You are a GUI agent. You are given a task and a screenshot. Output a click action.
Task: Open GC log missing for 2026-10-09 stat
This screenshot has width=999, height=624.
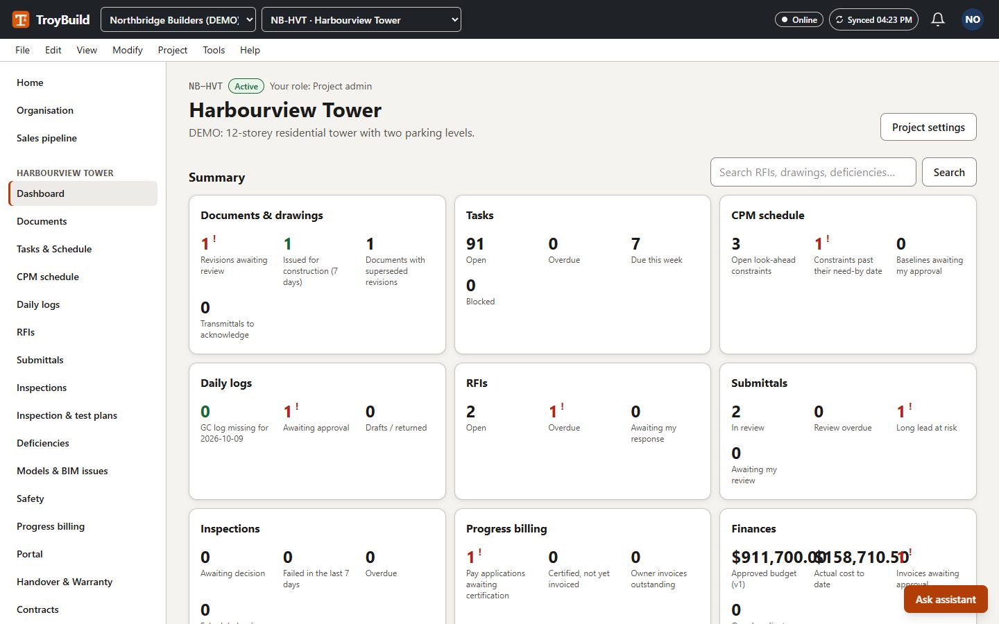(236, 423)
